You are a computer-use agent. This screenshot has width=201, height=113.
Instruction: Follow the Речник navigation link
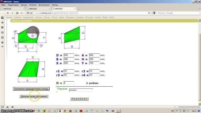coord(47,17)
